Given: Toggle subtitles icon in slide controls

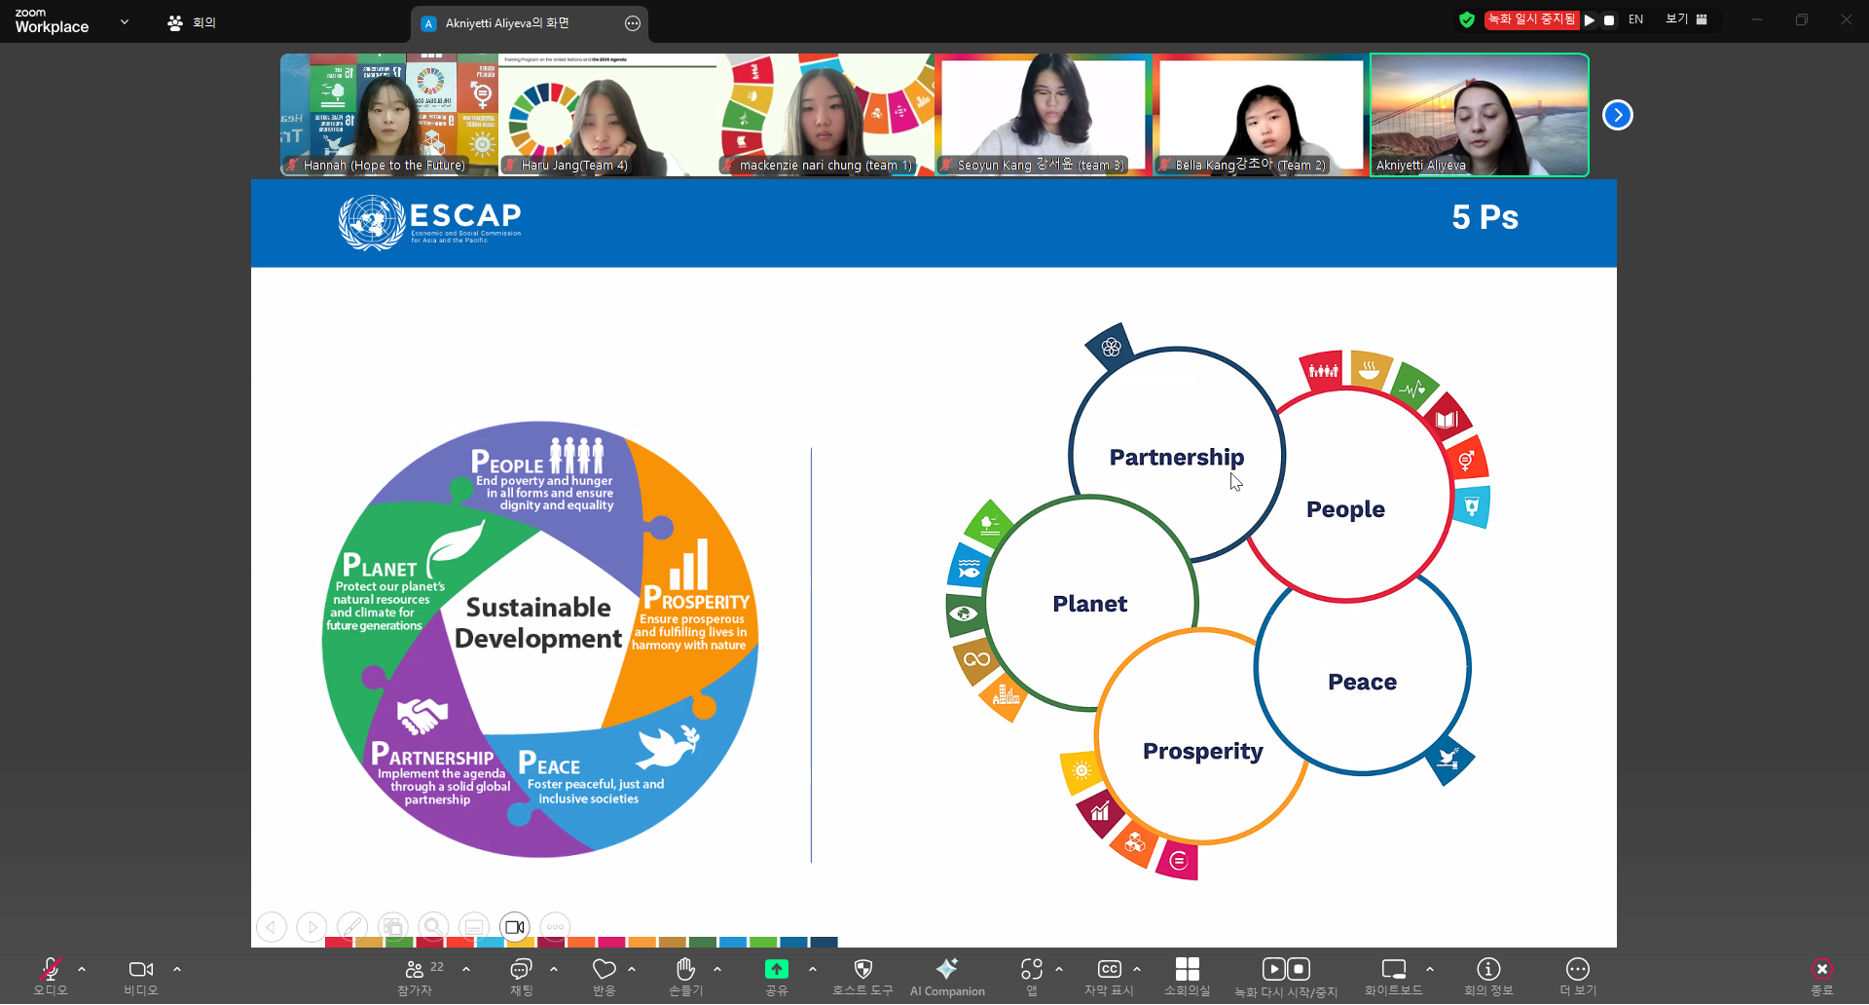Looking at the screenshot, I should 474,927.
